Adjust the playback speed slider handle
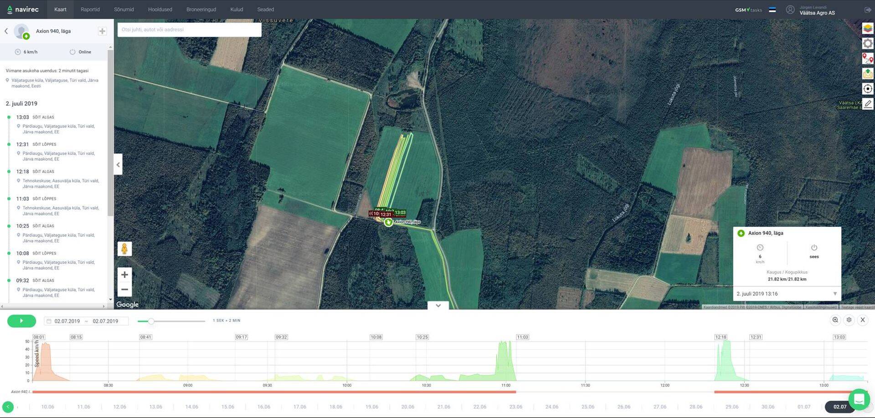This screenshot has height=418, width=875. [151, 321]
